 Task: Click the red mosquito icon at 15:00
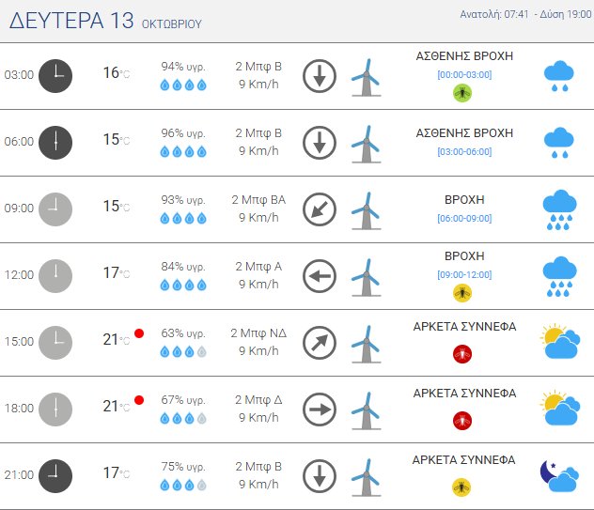461,353
